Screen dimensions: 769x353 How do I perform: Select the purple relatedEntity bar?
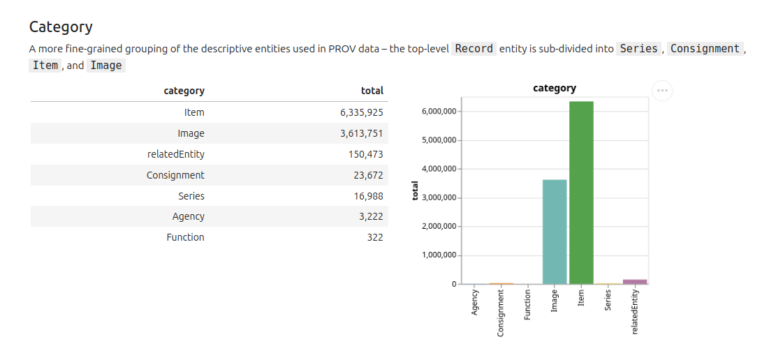pos(635,282)
